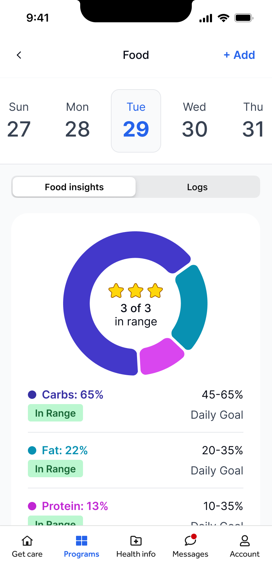Tap the middle star above 3 of 3
Viewport: 272px width, 588px height.
pyautogui.click(x=136, y=291)
